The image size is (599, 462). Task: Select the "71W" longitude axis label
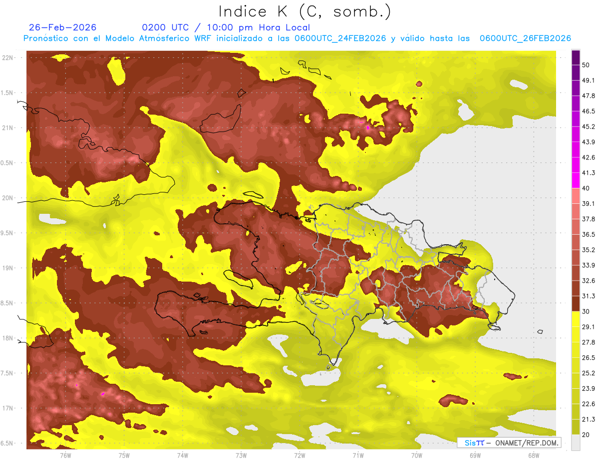click(358, 456)
